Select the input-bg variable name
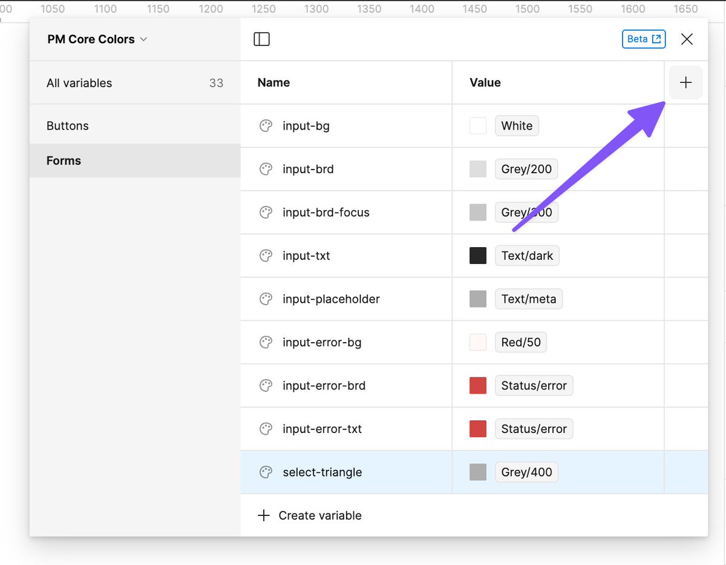Image resolution: width=726 pixels, height=565 pixels. coord(306,126)
